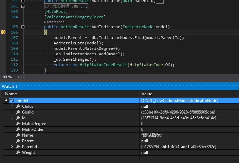Click the wrench icon beside Name
The width and height of the screenshot is (239, 163).
click(x=18, y=135)
